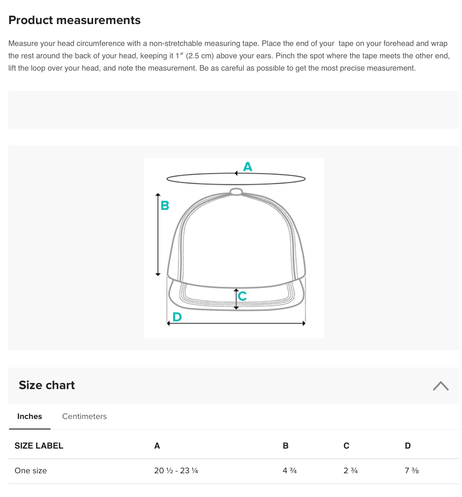
Task: Click the Product measurements heading
Action: [75, 20]
